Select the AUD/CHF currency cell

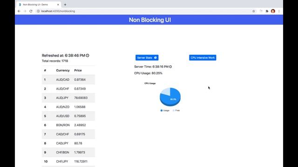[x=62, y=89]
